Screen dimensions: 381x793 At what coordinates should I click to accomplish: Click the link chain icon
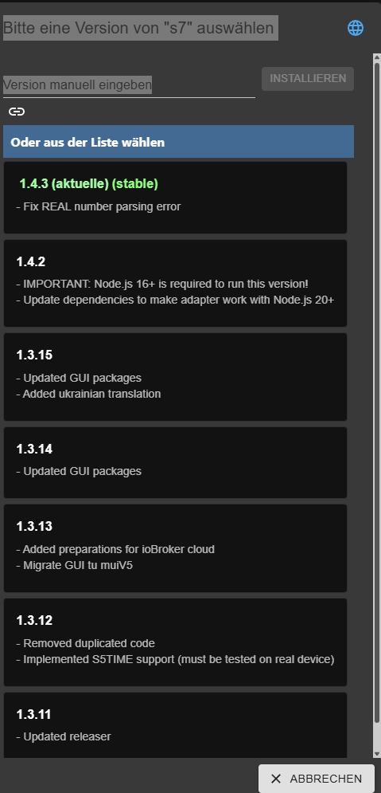[17, 112]
